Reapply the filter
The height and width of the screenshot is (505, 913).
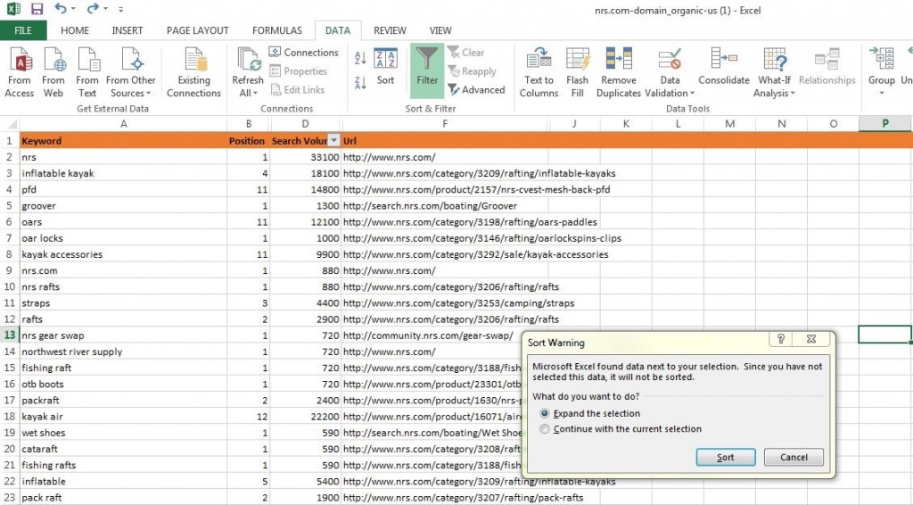click(473, 71)
